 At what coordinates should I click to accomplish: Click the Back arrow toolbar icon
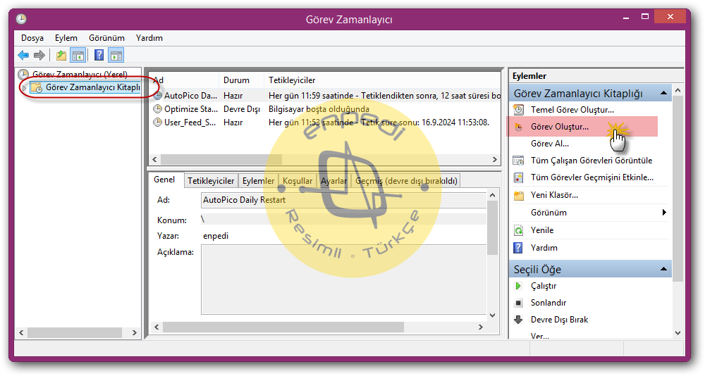tap(23, 55)
